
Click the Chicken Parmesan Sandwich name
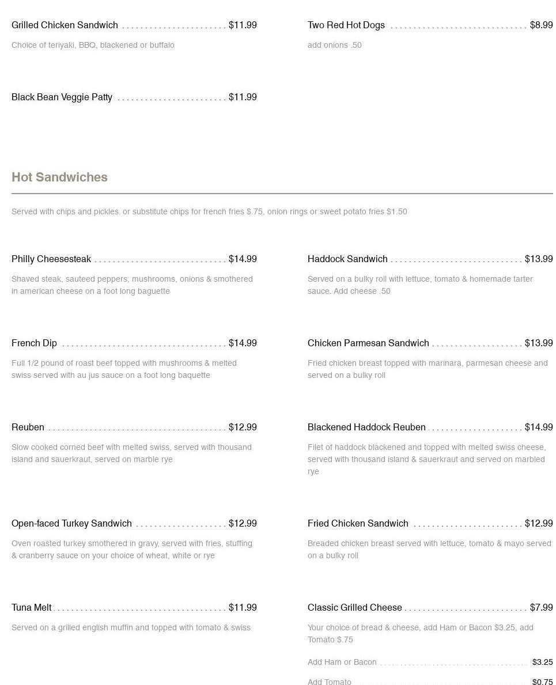[368, 343]
